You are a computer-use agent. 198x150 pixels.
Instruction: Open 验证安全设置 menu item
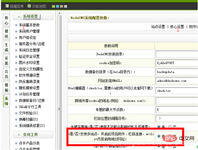29,57
